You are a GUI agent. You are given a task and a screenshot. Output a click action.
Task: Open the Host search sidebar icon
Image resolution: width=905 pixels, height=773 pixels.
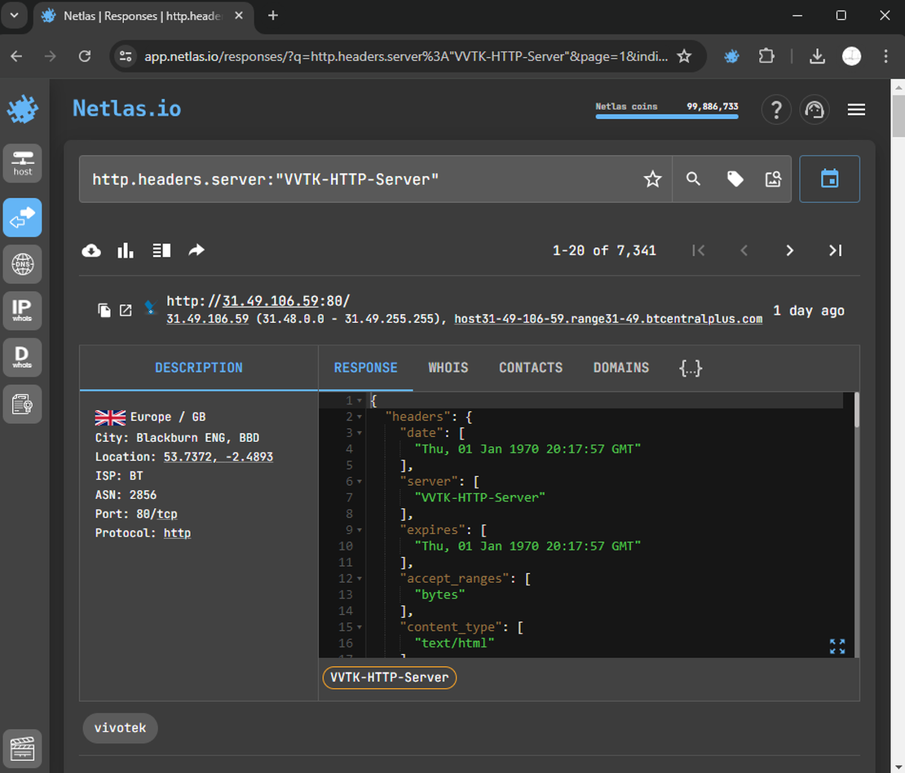[22, 163]
